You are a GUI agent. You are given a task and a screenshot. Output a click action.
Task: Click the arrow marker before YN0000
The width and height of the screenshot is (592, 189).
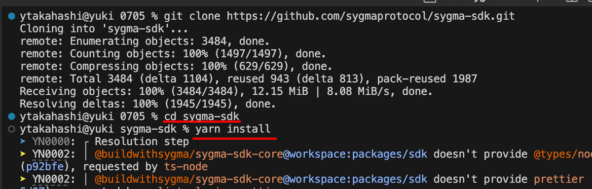click(23, 142)
